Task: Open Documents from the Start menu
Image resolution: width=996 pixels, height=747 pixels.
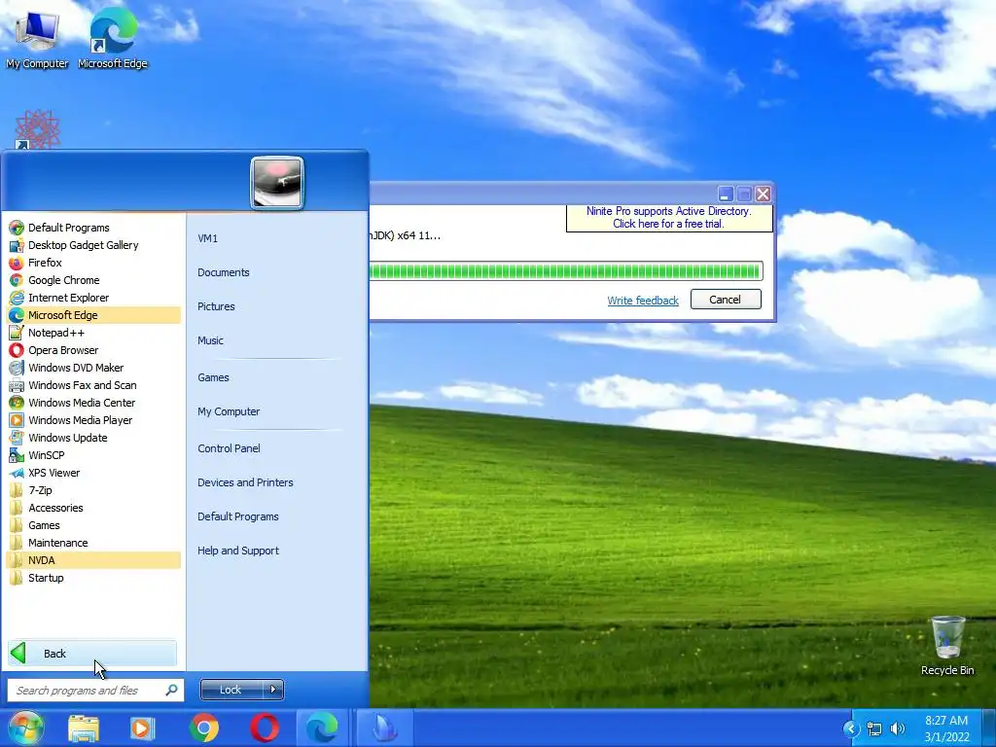Action: [x=224, y=272]
